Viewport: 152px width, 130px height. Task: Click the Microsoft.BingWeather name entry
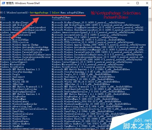click(x=13, y=97)
